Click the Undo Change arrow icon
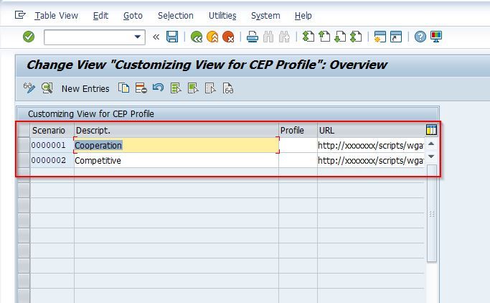Screen dimensions: 490x303 click(158, 88)
